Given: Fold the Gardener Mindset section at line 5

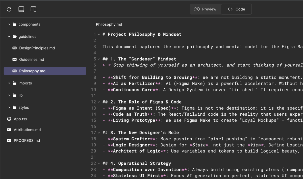Looking at the screenshot, I should (99, 59).
